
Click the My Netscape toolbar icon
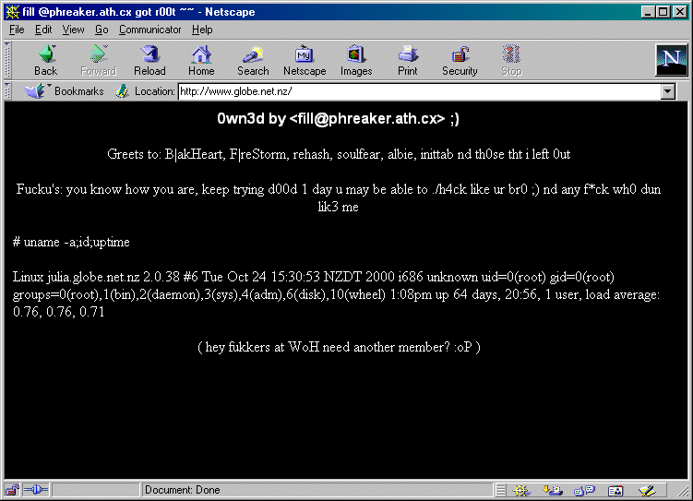click(x=305, y=61)
